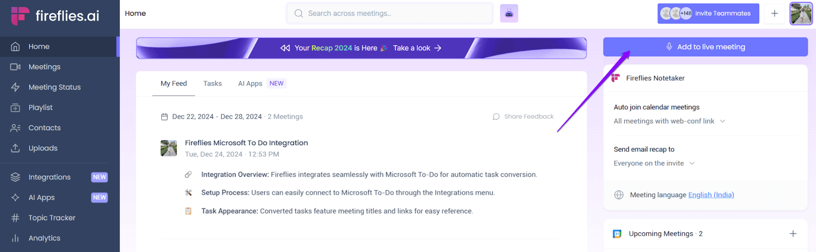
Task: Click the Contacts people icon
Action: 15,128
